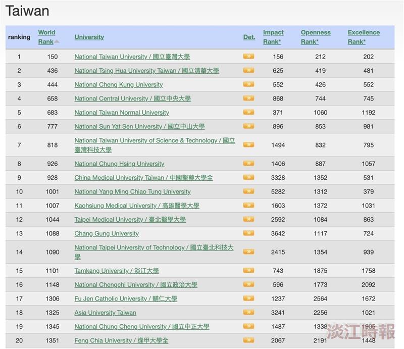Open National Sun Yat Sen University link

139,126
